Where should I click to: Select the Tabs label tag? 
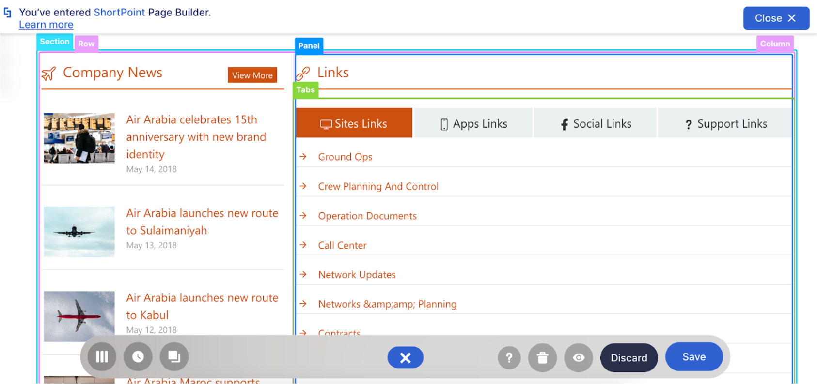pos(305,90)
